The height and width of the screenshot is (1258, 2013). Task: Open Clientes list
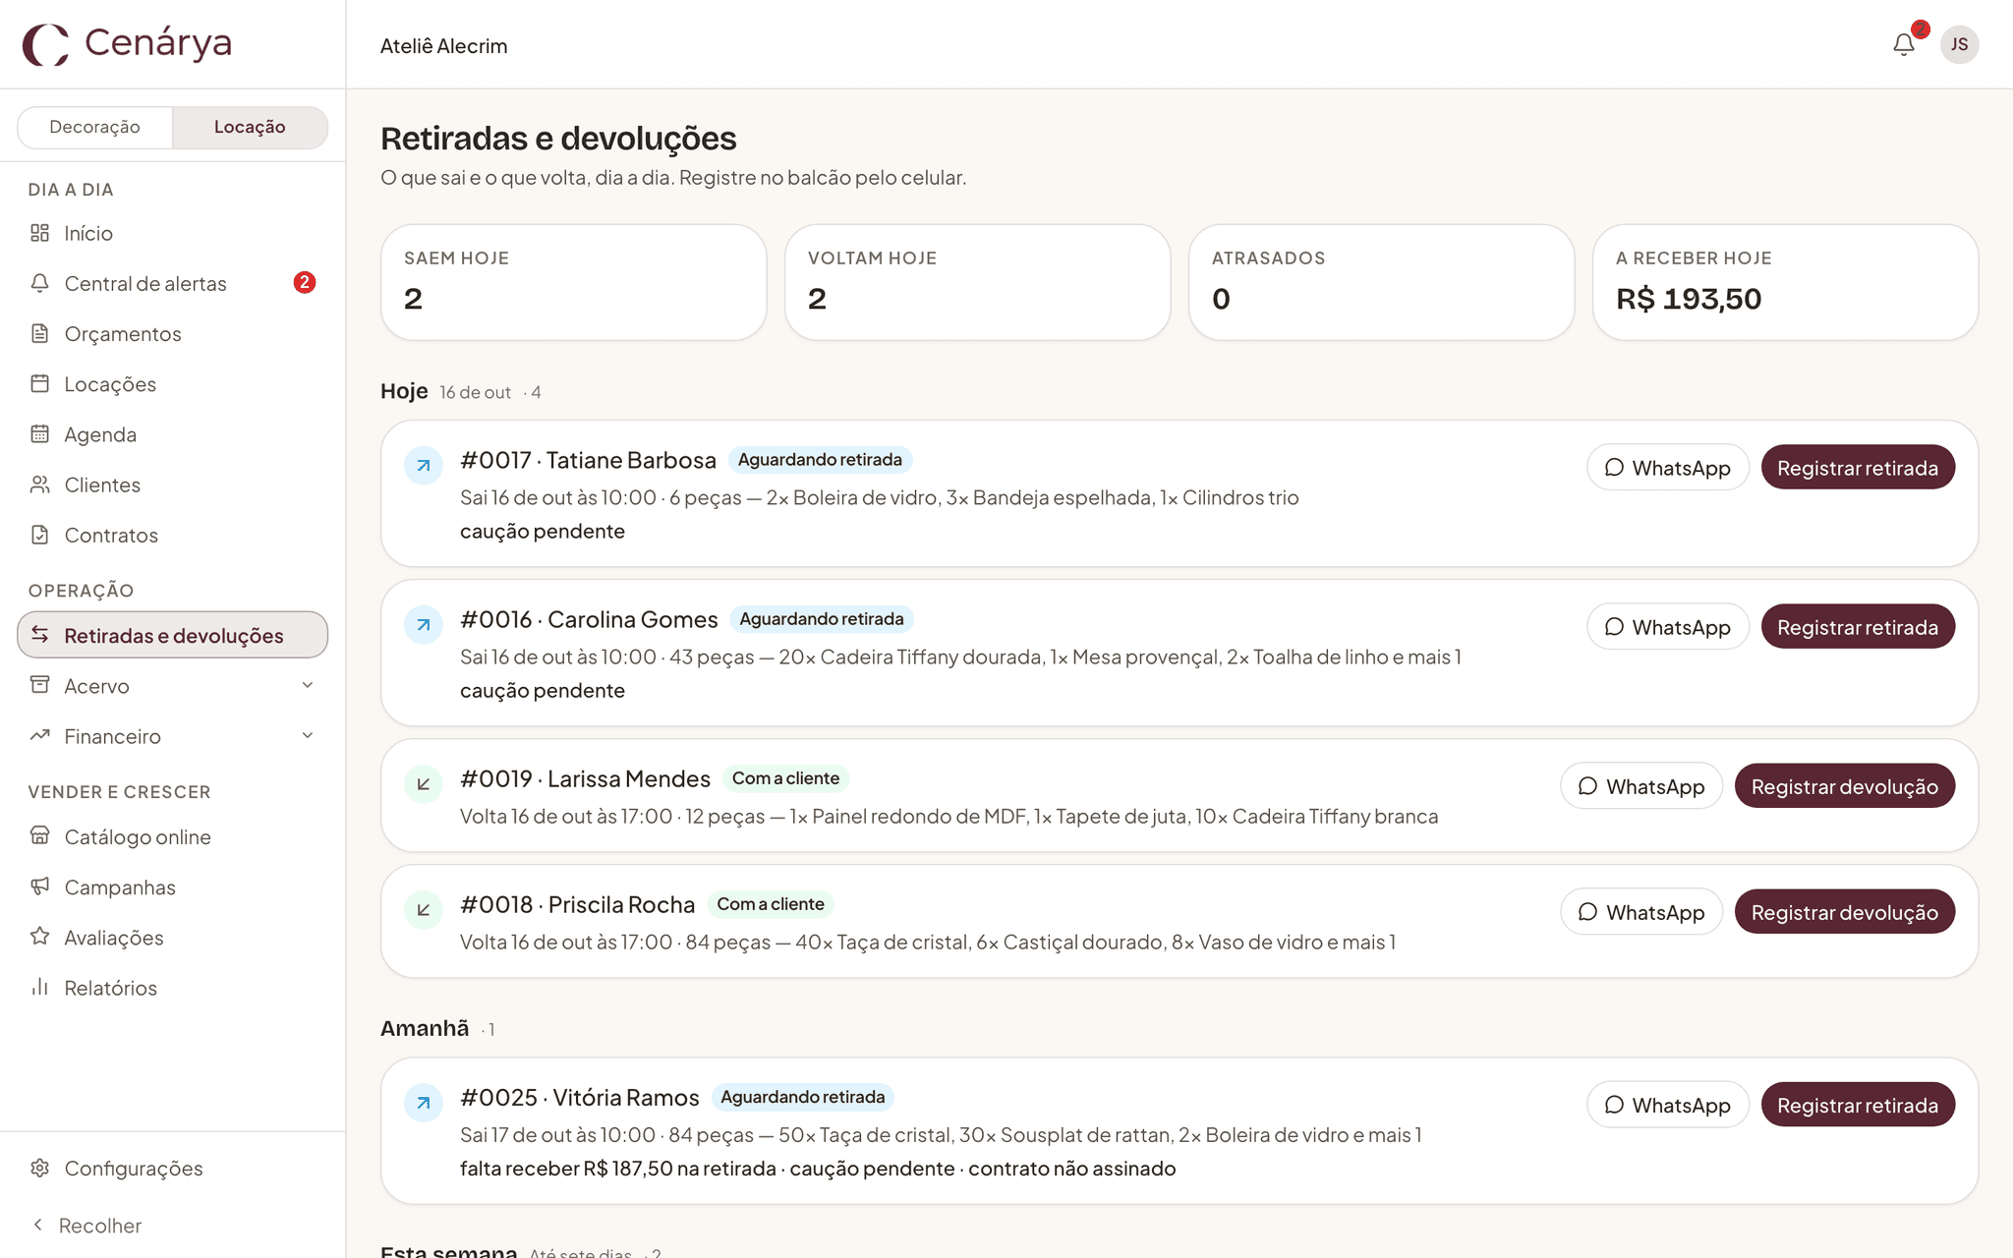coord(173,485)
